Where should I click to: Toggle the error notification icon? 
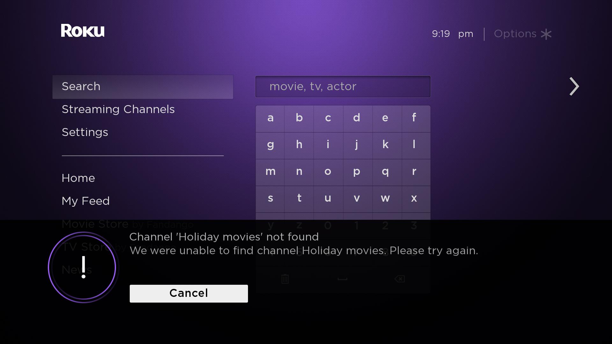point(82,267)
